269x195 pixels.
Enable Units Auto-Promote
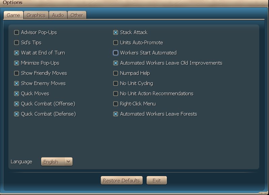point(116,43)
